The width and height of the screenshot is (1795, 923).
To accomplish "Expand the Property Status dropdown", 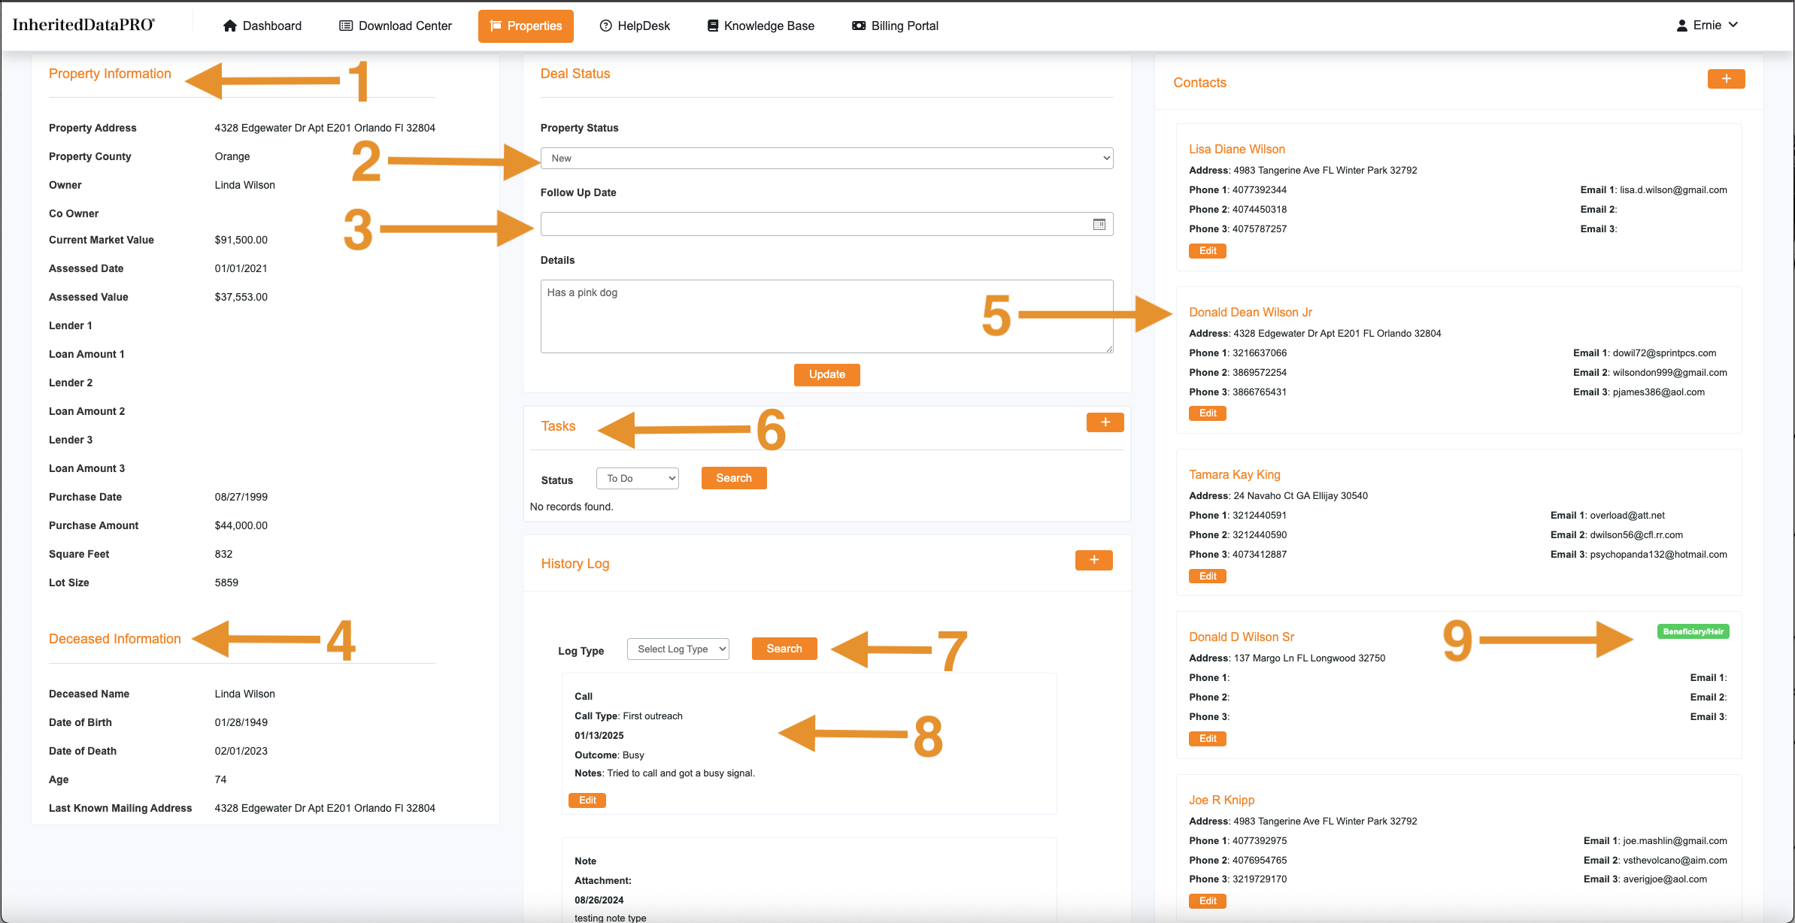I will [x=826, y=158].
